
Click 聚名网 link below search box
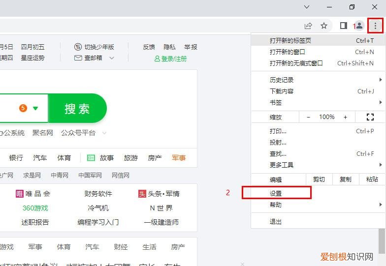coord(43,133)
